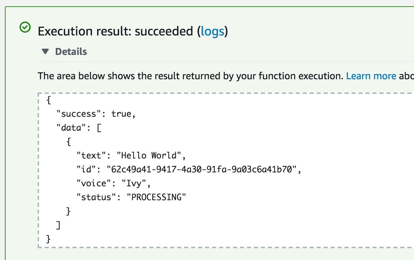The image size is (414, 260).
Task: Collapse the Details disclosure triangle
Action: (x=45, y=51)
